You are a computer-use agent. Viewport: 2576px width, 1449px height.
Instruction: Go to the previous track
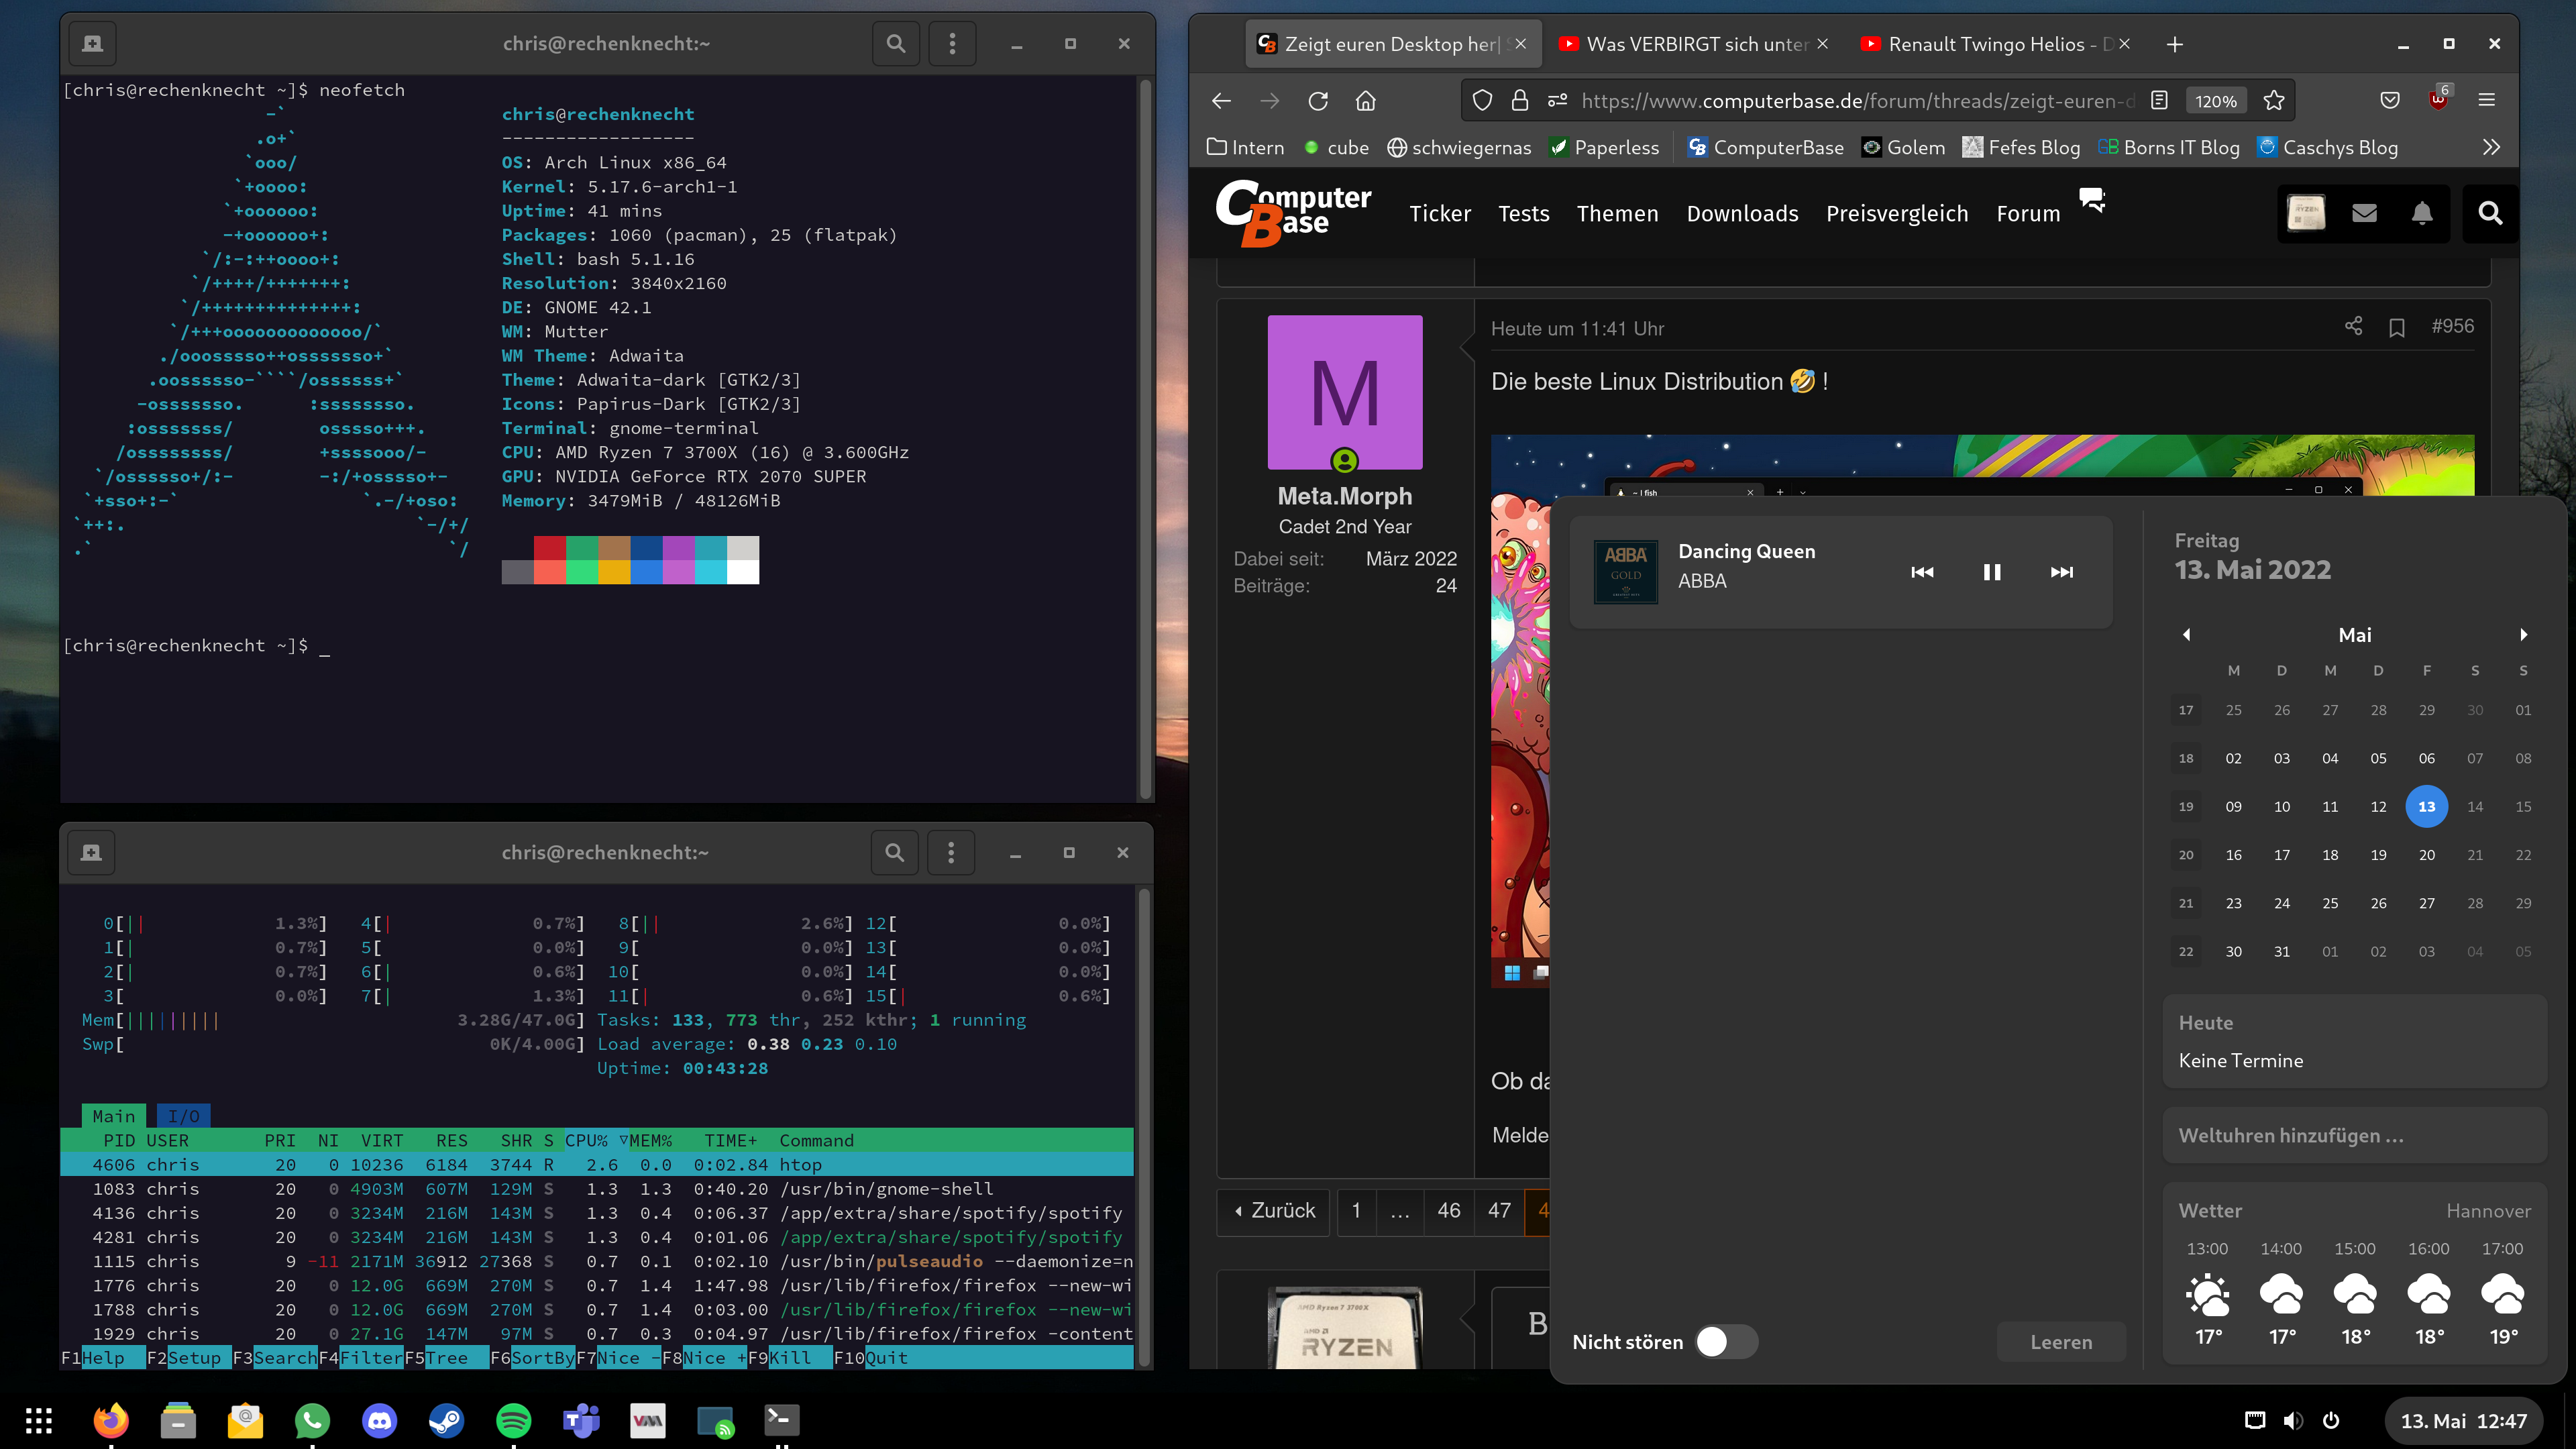(x=1922, y=572)
